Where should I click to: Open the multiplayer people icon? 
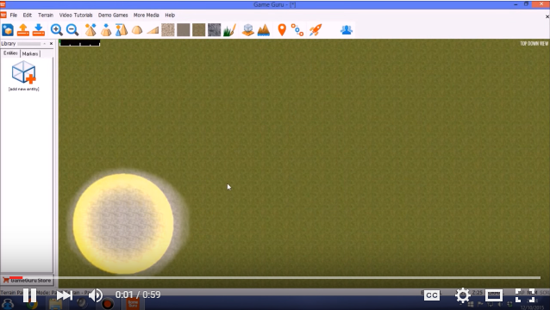[x=347, y=30]
